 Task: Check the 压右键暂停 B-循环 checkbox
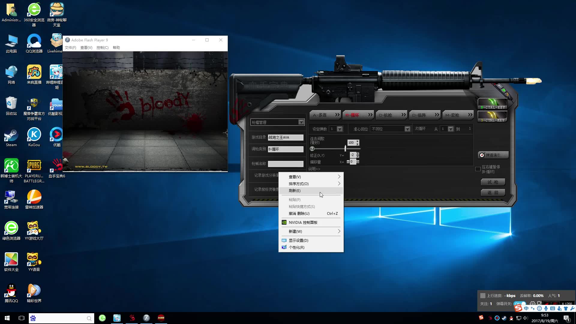(478, 169)
